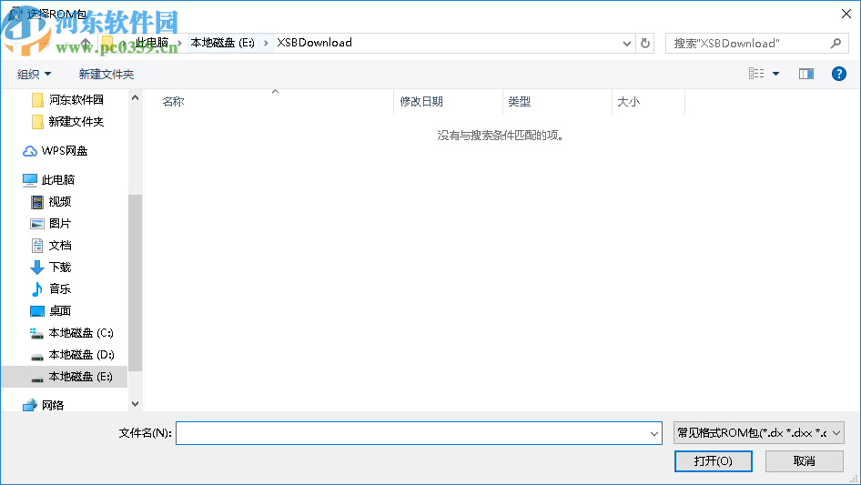Image resolution: width=861 pixels, height=485 pixels.
Task: Open 文档 folder in sidebar
Action: (x=60, y=246)
